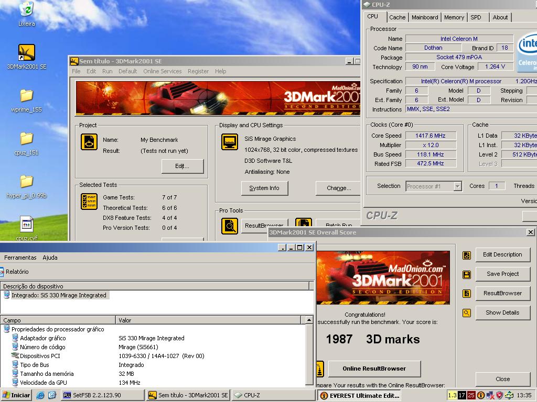The image size is (537, 402).
Task: Click the second quick launch icon by Internet Explorer
Action: point(52,395)
